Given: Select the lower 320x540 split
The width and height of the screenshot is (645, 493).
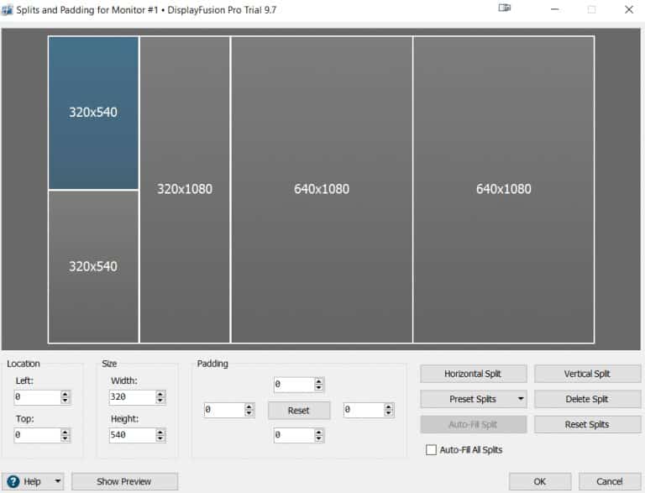Looking at the screenshot, I should (x=93, y=267).
